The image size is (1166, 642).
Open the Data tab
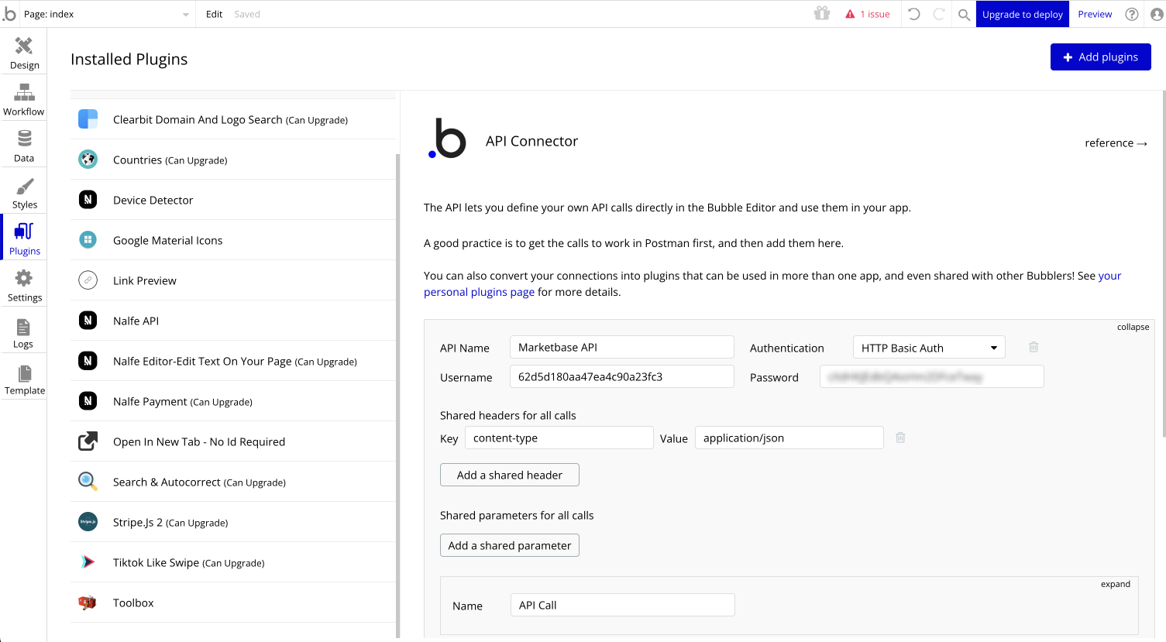pos(24,146)
